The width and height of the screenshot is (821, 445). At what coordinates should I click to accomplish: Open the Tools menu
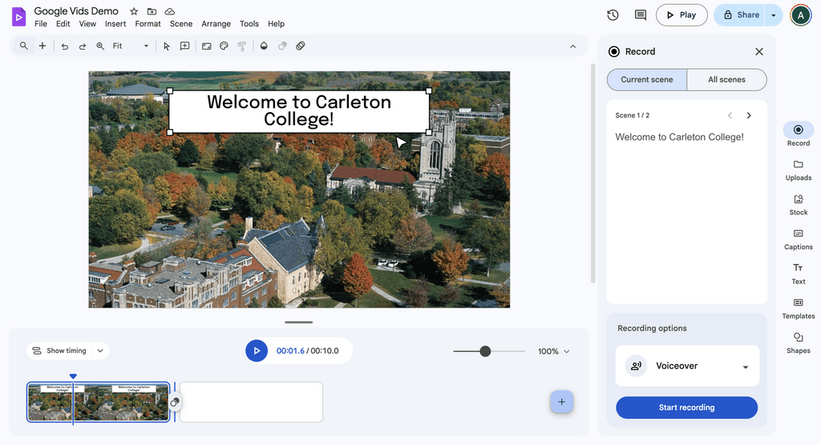249,23
